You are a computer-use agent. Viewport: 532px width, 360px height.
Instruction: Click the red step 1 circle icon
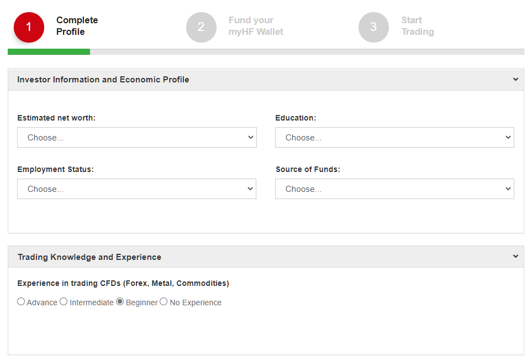click(x=29, y=27)
